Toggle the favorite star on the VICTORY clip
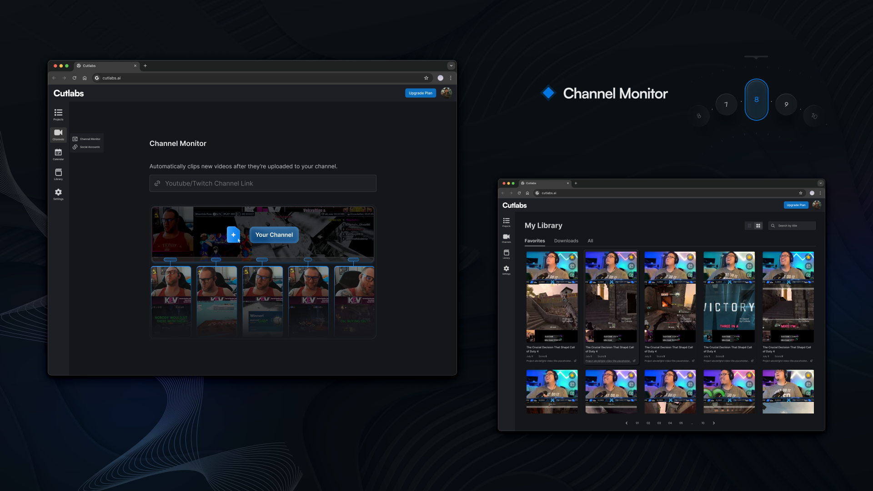This screenshot has width=873, height=491. click(749, 257)
